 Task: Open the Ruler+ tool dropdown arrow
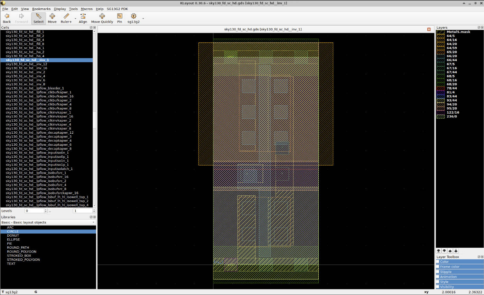(x=75, y=18)
